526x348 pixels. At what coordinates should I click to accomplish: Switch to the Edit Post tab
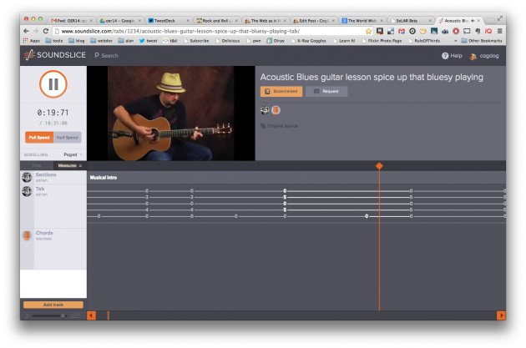pos(314,21)
